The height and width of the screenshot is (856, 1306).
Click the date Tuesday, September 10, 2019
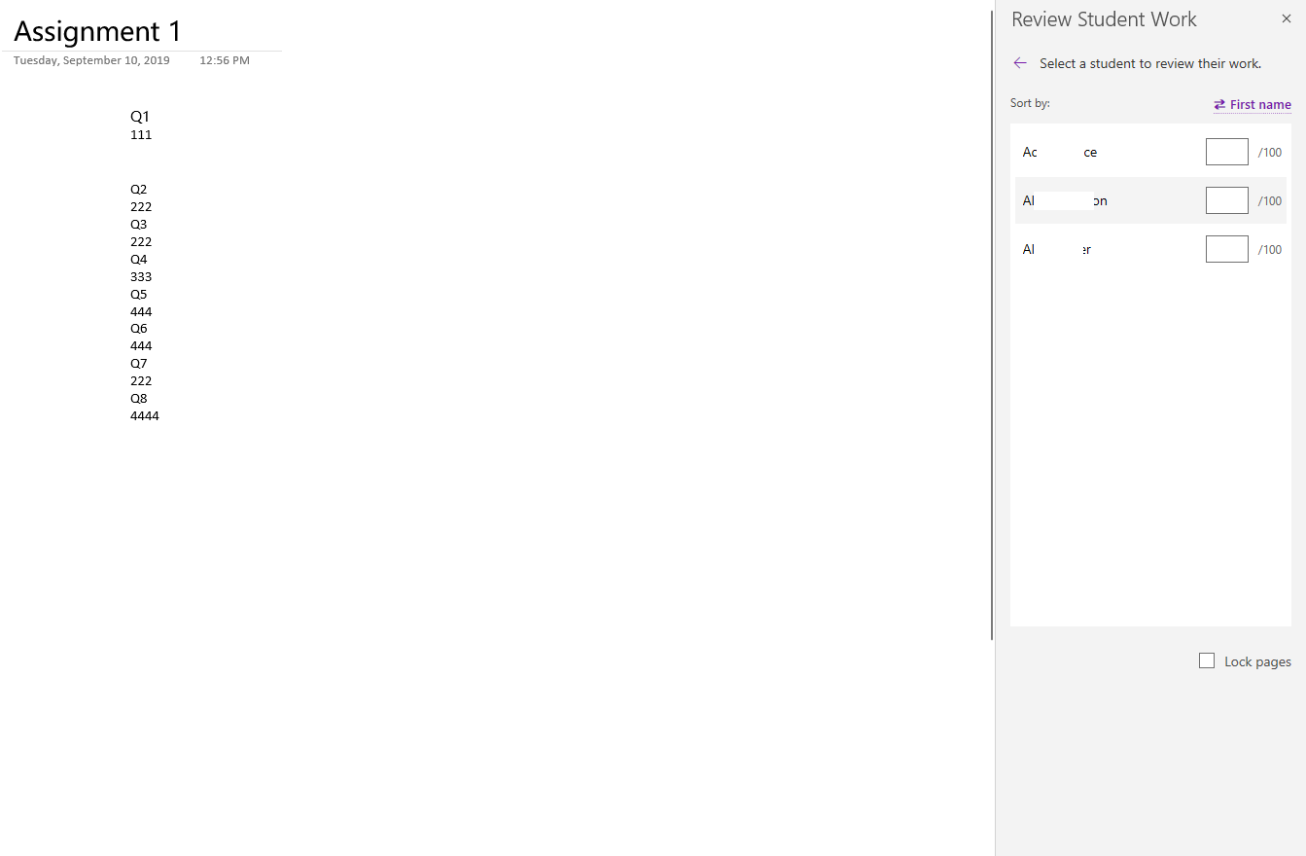pyautogui.click(x=91, y=60)
